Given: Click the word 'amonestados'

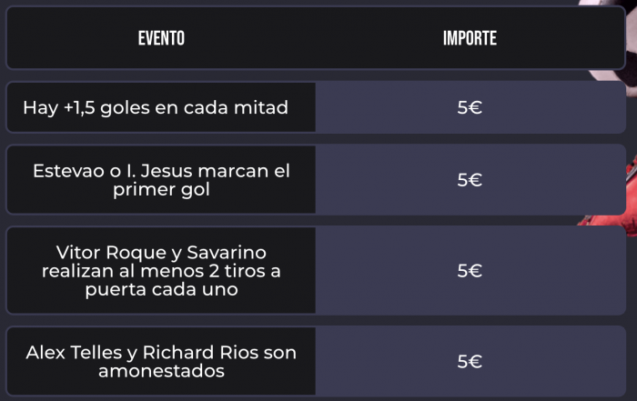Looking at the screenshot, I should pyautogui.click(x=161, y=372).
